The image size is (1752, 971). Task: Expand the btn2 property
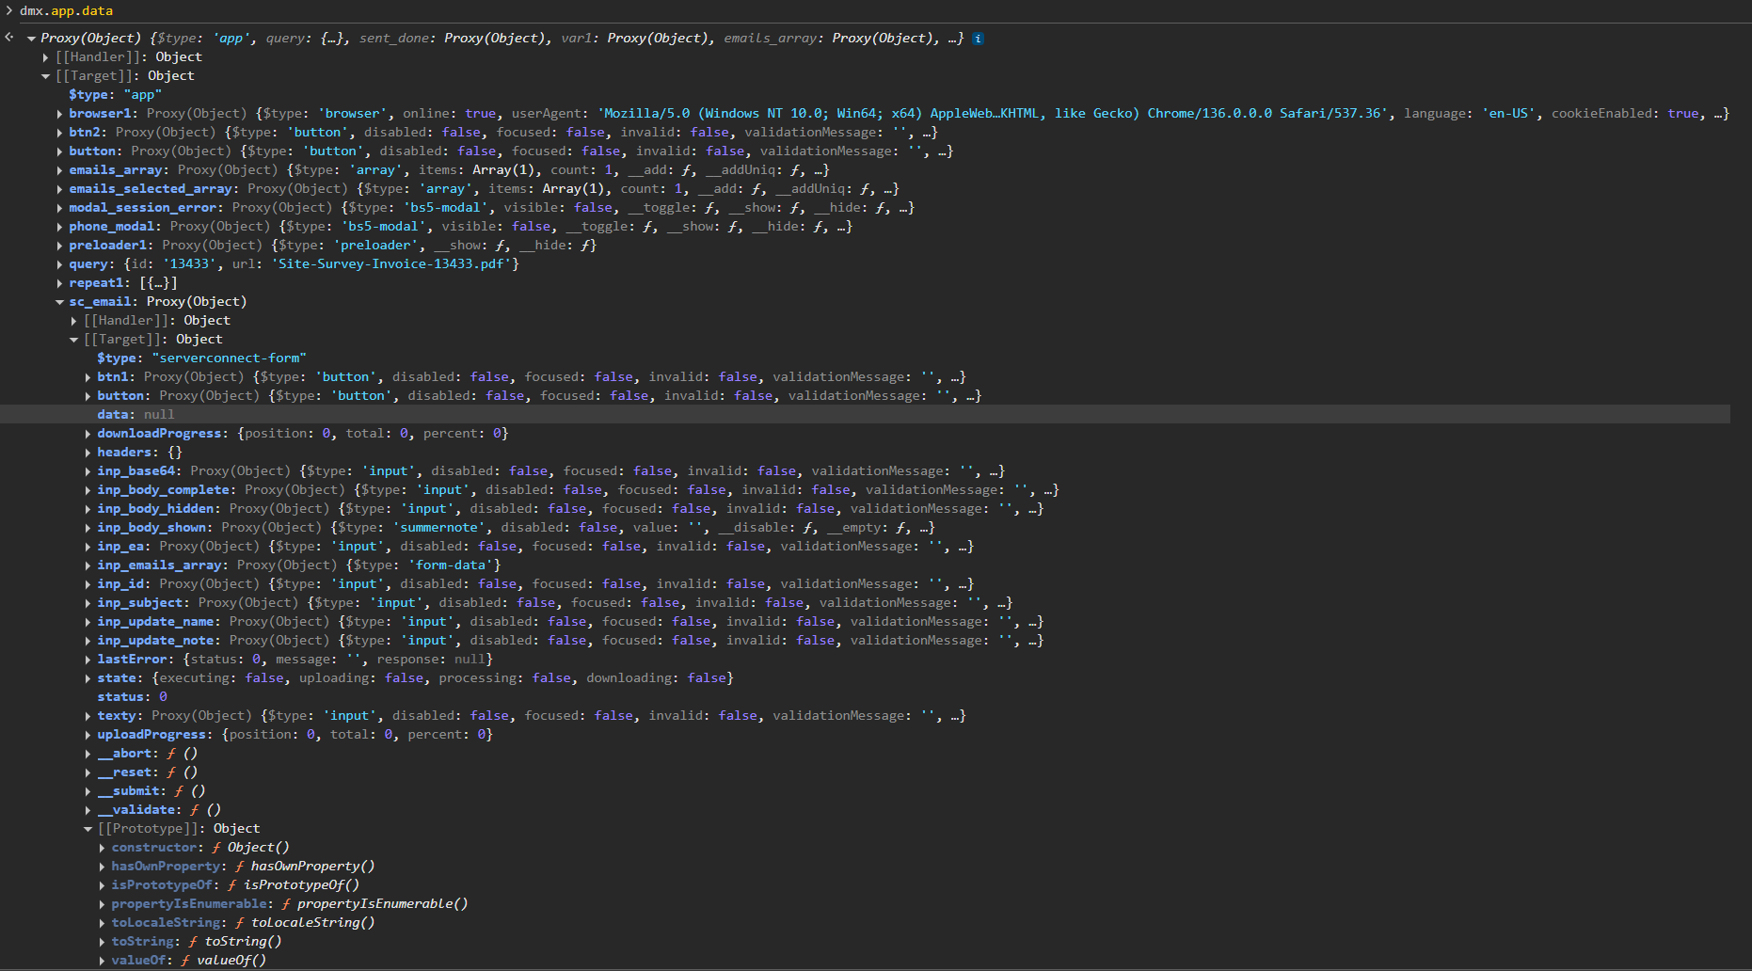pos(59,133)
